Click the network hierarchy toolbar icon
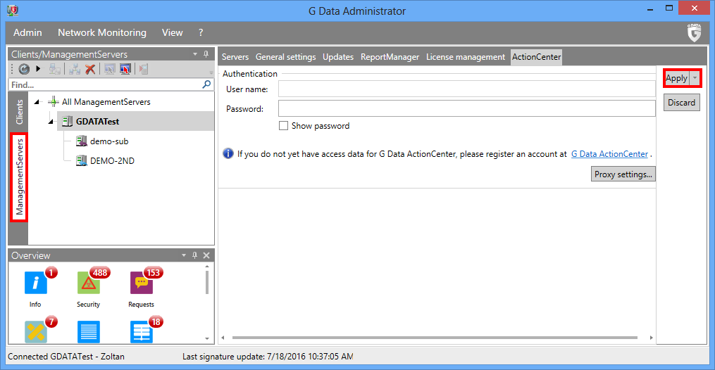This screenshot has height=370, width=715. (75, 69)
